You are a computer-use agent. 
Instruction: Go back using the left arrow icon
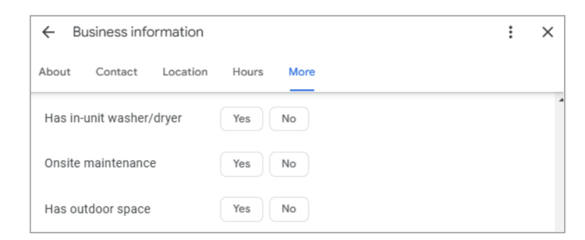coord(49,33)
